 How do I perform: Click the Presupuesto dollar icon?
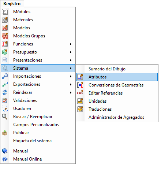click(5, 52)
